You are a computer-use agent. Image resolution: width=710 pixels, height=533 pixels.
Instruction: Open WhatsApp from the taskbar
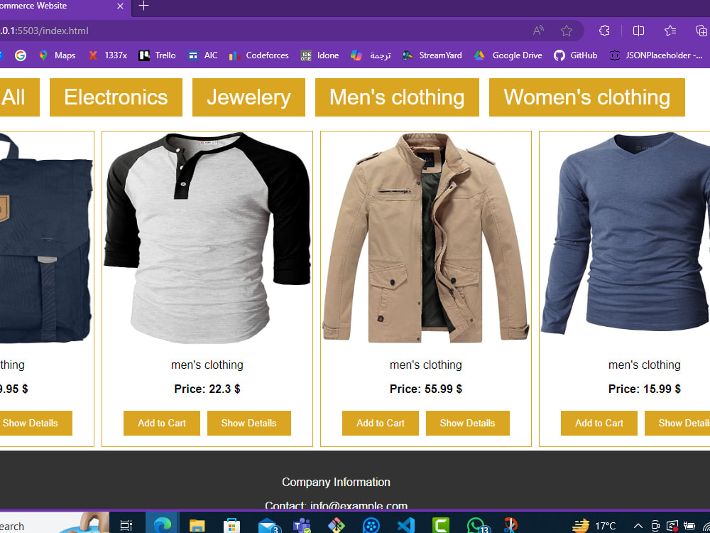point(477,525)
